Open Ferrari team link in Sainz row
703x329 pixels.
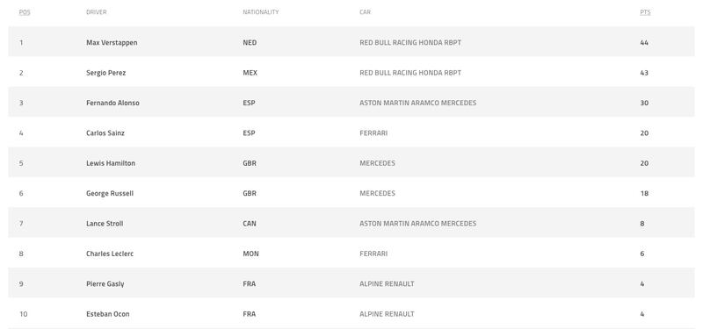373,133
